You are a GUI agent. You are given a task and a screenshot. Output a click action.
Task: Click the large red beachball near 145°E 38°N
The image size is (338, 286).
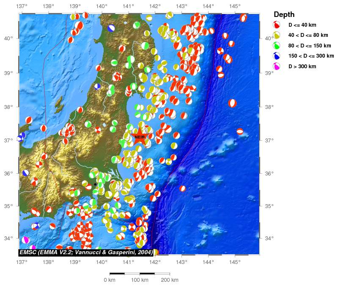pos(232,103)
